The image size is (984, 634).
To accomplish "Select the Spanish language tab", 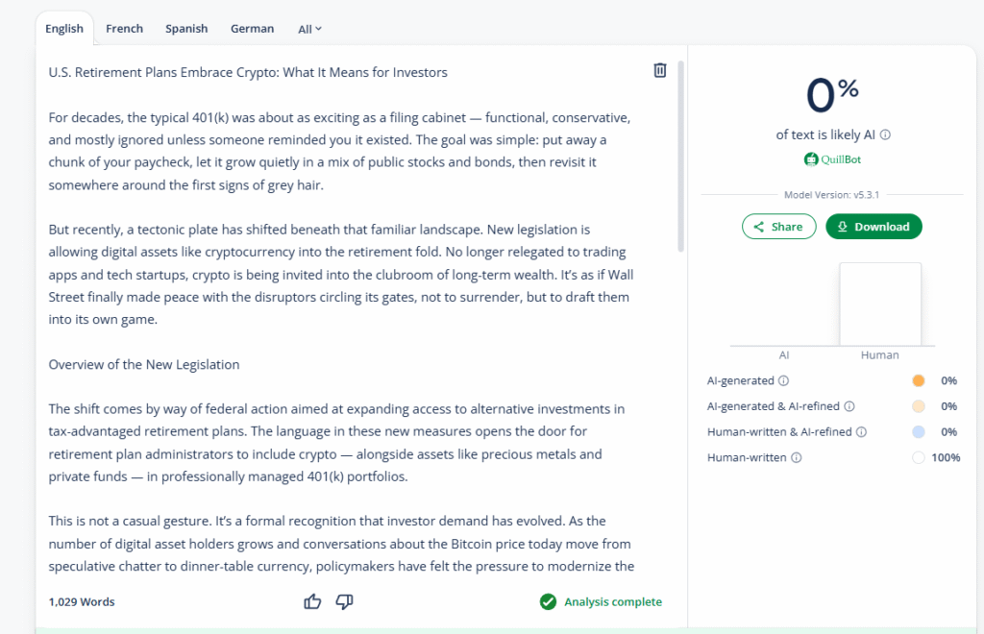I will coord(186,29).
